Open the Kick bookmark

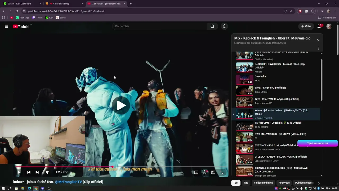(x=49, y=18)
